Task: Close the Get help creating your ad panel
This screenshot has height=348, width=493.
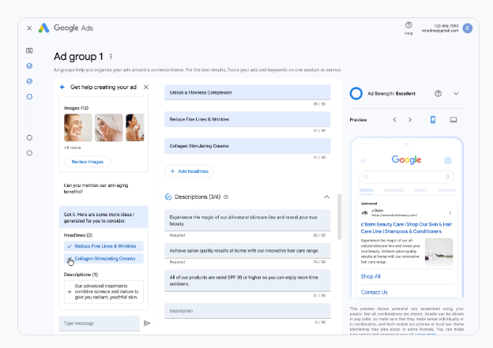Action: coord(146,87)
